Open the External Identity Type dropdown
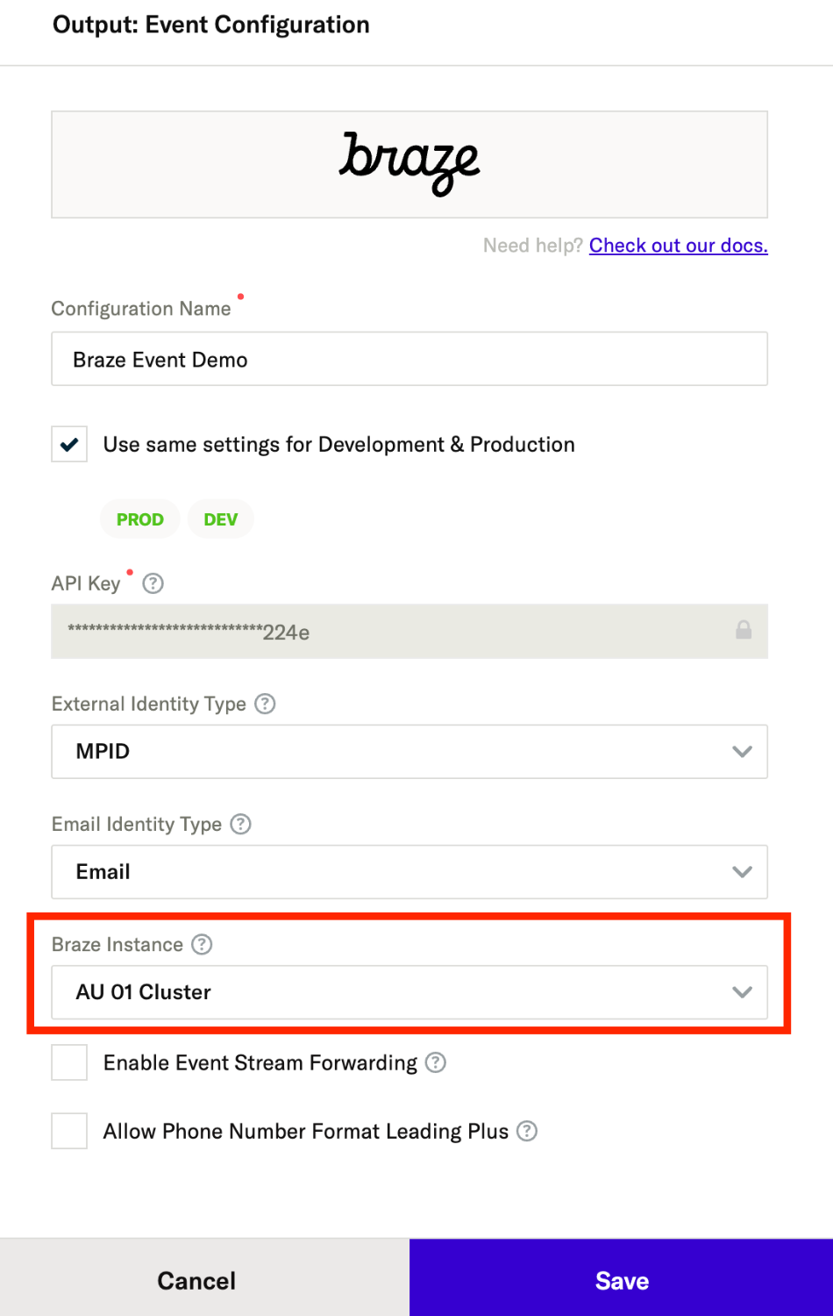833x1316 pixels. click(409, 751)
